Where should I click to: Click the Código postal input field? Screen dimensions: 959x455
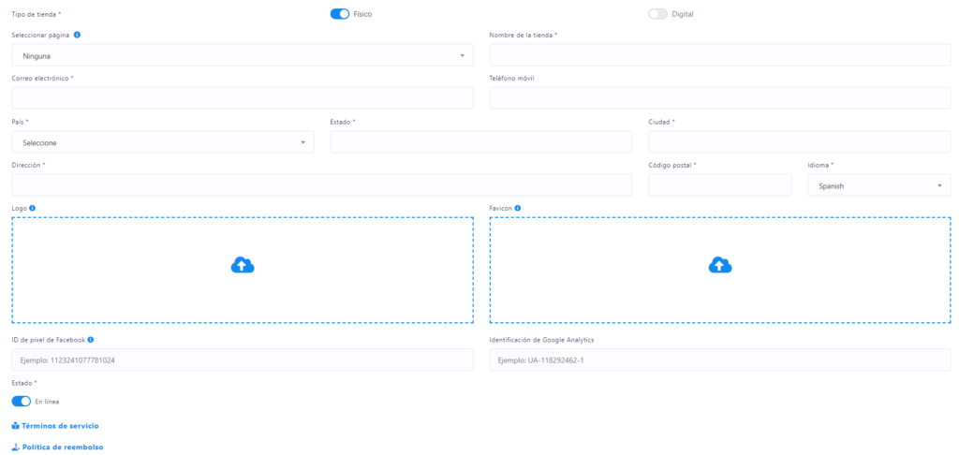[720, 185]
